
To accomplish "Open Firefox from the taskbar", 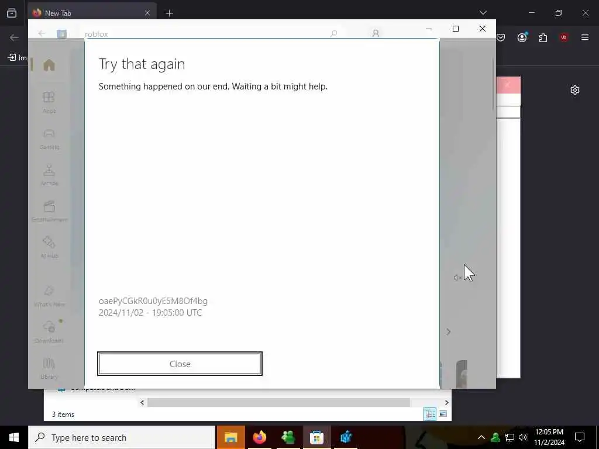I will coord(260,437).
